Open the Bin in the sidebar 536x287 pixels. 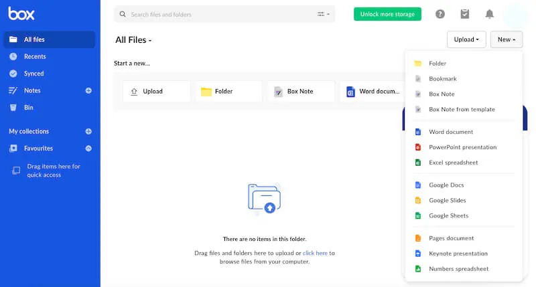coord(29,107)
